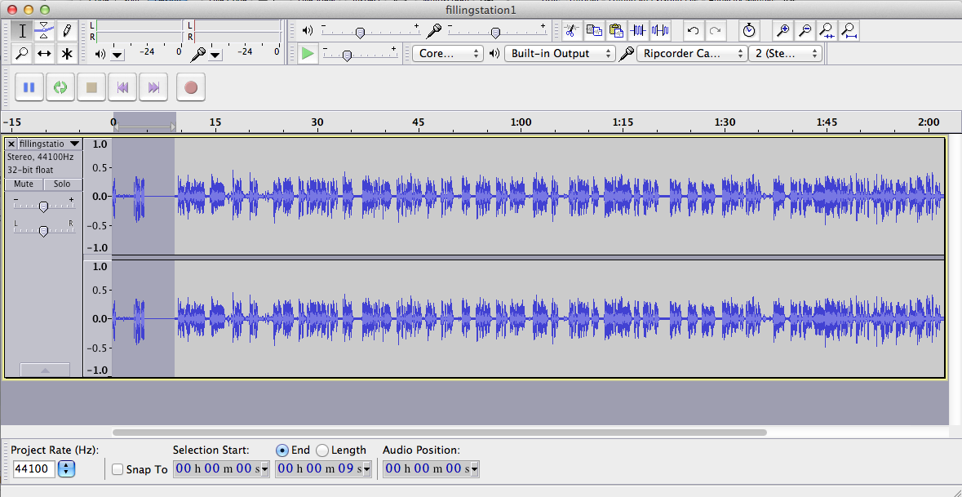
Task: Activate the Zoom tool
Action: click(22, 53)
